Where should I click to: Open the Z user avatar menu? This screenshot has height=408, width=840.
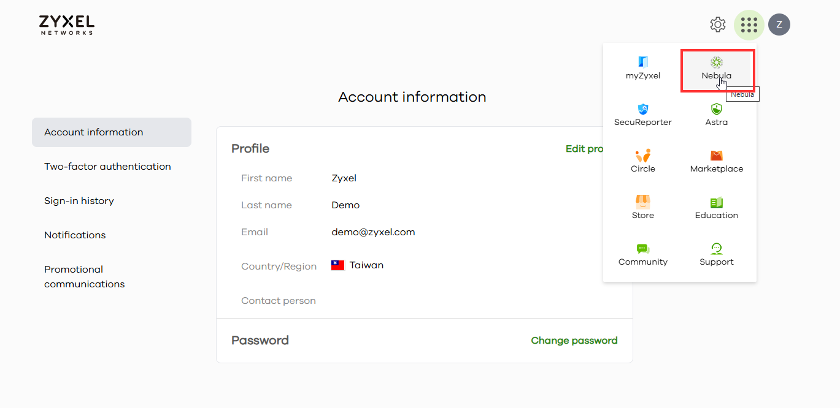(779, 25)
